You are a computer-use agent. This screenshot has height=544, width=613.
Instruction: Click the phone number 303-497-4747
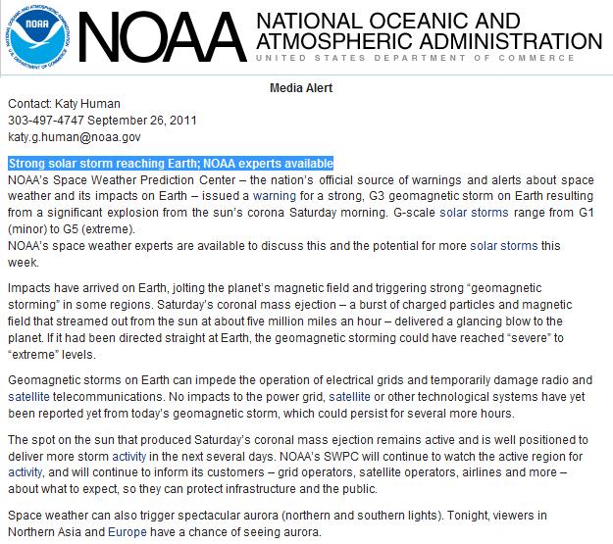pyautogui.click(x=46, y=121)
